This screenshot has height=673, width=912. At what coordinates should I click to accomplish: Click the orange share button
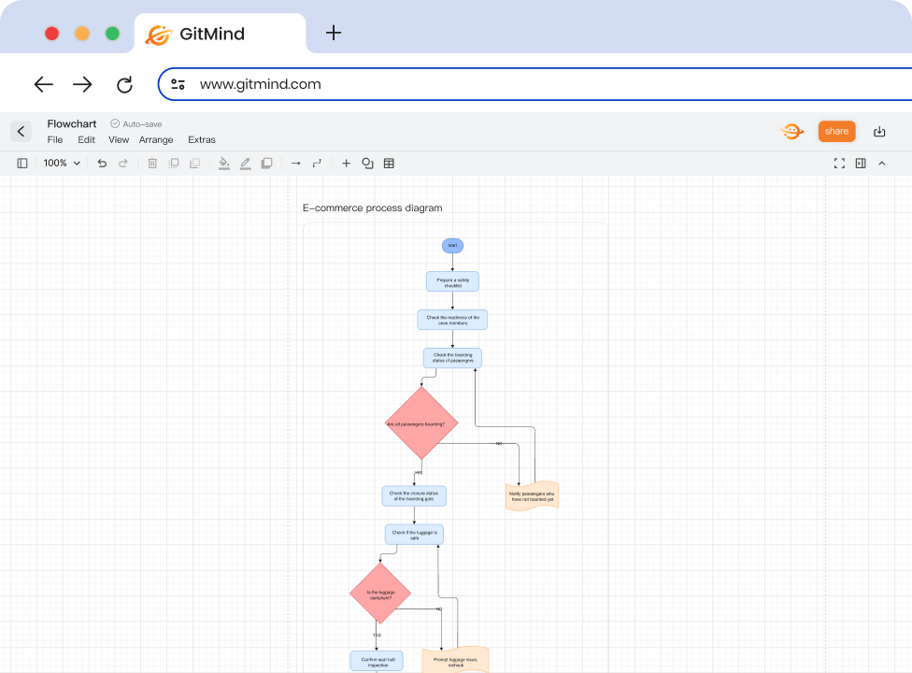(x=836, y=131)
